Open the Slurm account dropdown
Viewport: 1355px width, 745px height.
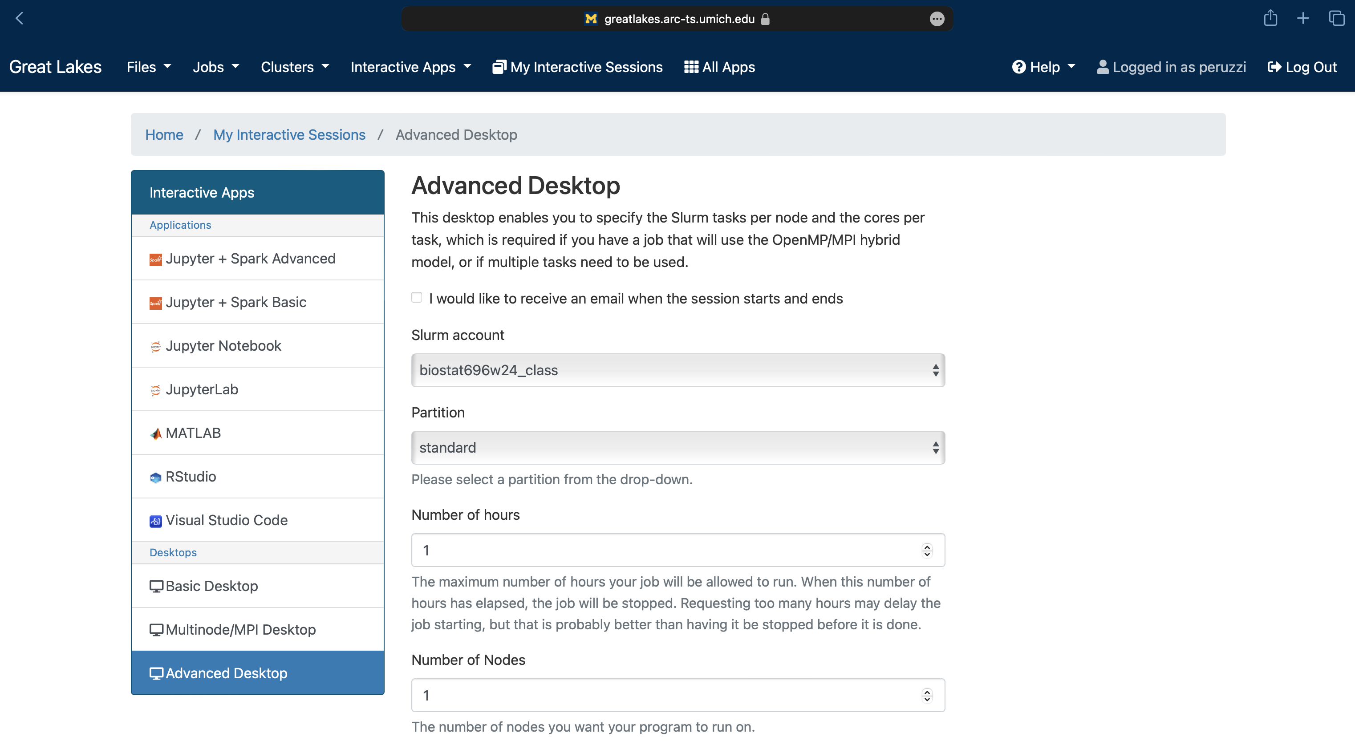(677, 370)
